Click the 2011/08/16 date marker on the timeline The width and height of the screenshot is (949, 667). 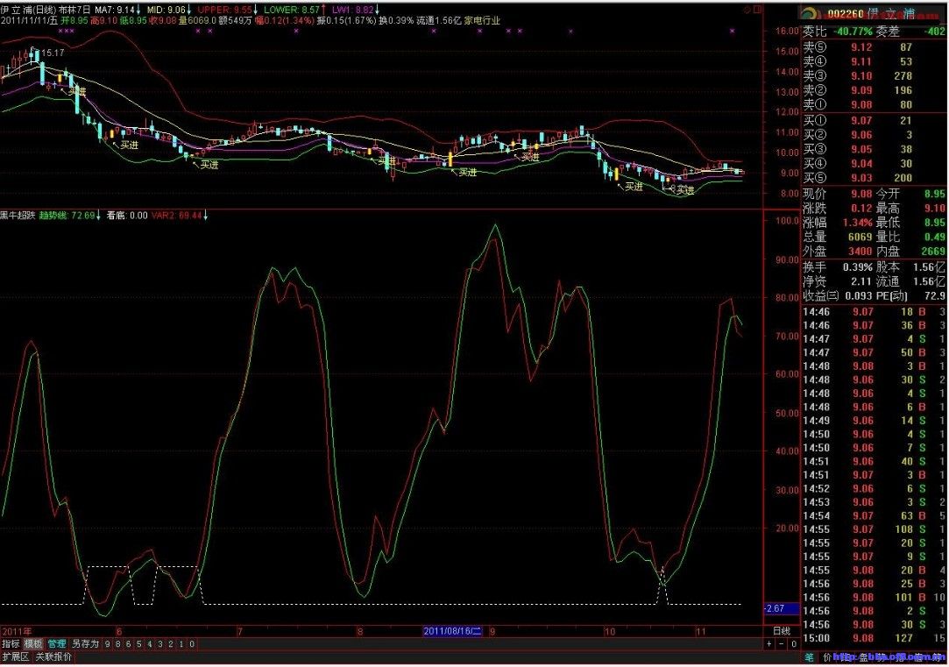(x=454, y=631)
